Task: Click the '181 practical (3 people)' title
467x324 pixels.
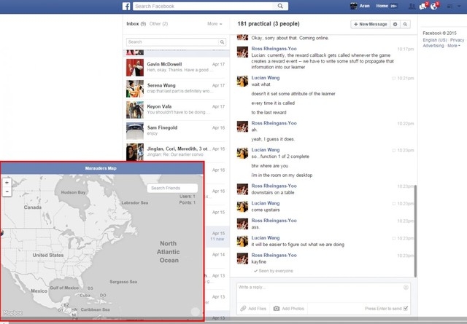Action: tap(269, 24)
